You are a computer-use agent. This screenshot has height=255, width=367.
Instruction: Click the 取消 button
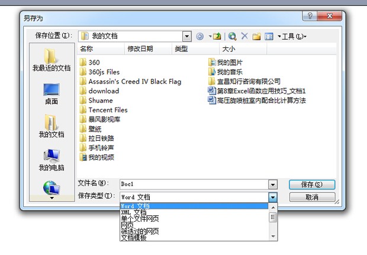pyautogui.click(x=312, y=197)
